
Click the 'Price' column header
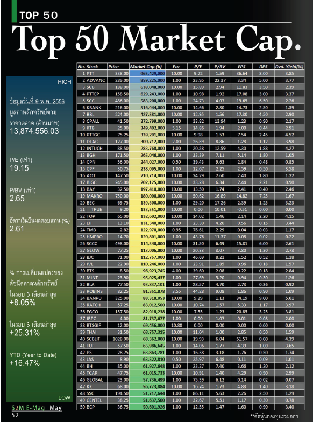coord(118,67)
